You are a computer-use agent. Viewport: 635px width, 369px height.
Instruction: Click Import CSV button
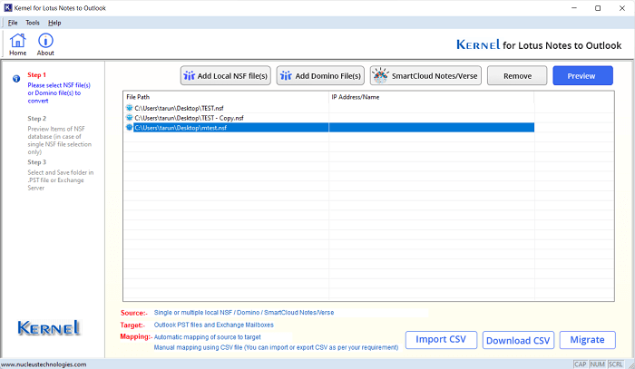click(x=441, y=339)
